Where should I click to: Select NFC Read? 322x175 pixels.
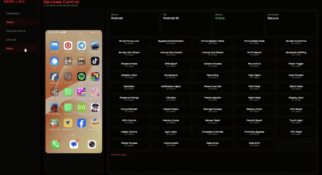(x=296, y=133)
